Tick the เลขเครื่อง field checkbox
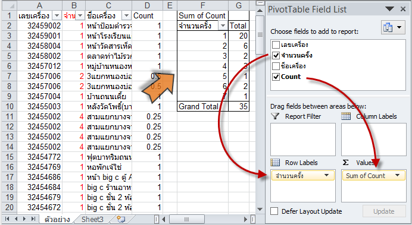Viewport: 412px width, 225px height. [x=276, y=45]
